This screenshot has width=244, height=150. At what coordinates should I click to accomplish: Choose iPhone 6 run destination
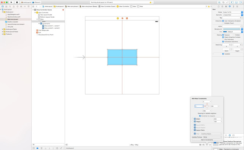point(37,2)
